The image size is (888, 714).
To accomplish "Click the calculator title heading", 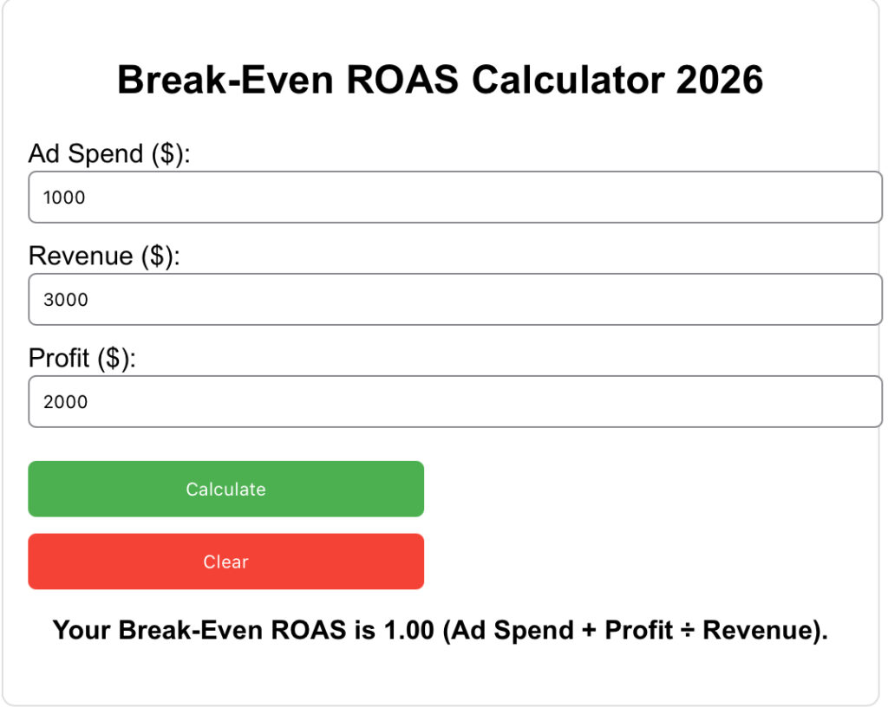I will pos(441,80).
